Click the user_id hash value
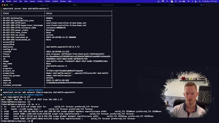The image size is (219, 123). click(x=64, y=83)
